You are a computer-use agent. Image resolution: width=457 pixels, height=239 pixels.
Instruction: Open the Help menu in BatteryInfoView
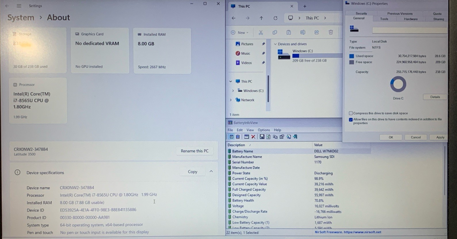(x=278, y=130)
